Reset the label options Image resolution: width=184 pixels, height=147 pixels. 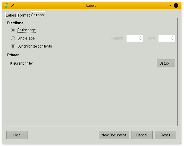165,135
